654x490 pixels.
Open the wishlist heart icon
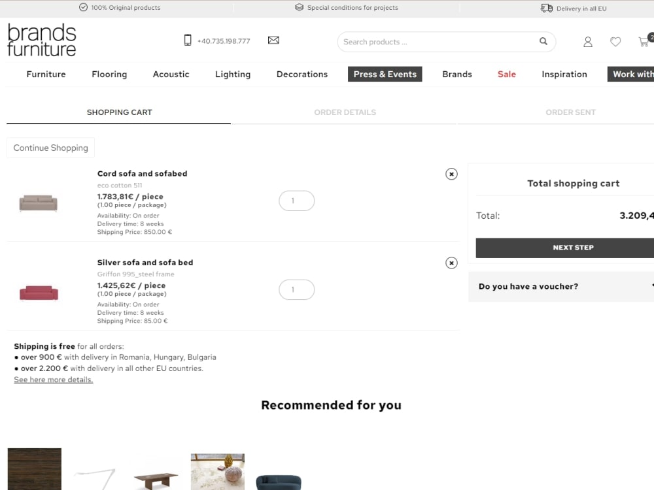615,42
